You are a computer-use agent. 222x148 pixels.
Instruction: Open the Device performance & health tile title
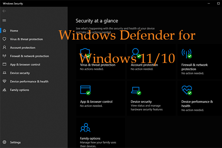point(197,104)
